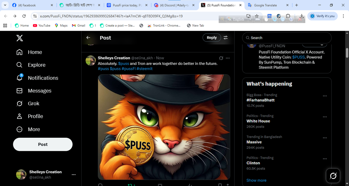Go to Home in X sidebar
Screen dimensions: 349x186
click(x=29, y=52)
